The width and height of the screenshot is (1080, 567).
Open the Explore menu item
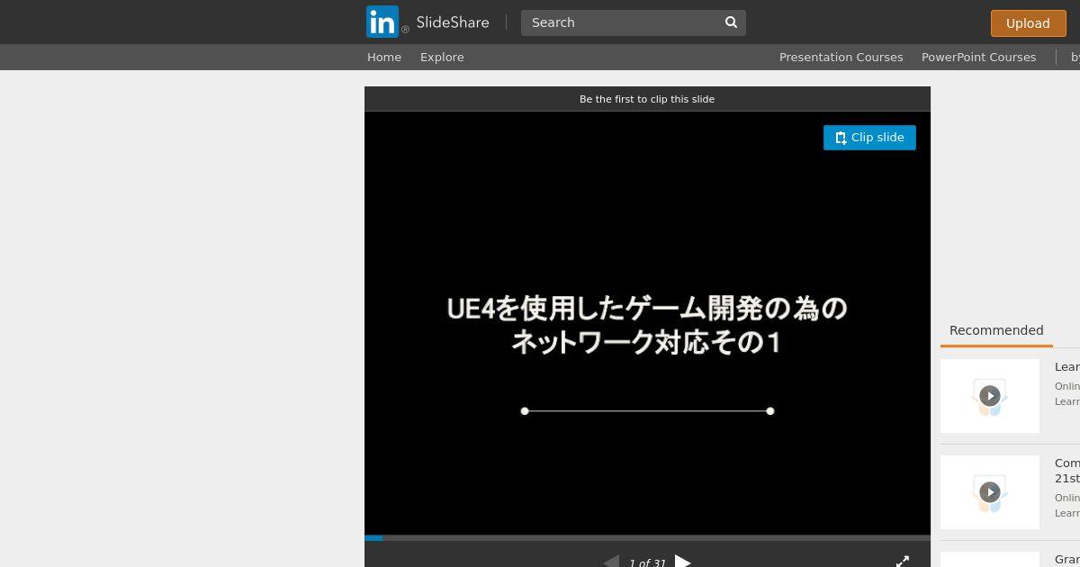[x=442, y=57]
